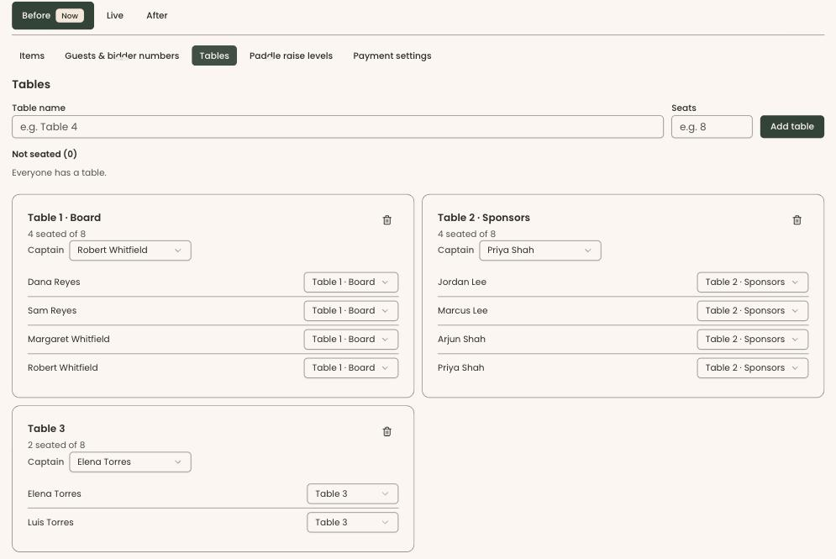This screenshot has width=836, height=559.
Task: Click the Sam Reyes guest name
Action: [x=52, y=310]
